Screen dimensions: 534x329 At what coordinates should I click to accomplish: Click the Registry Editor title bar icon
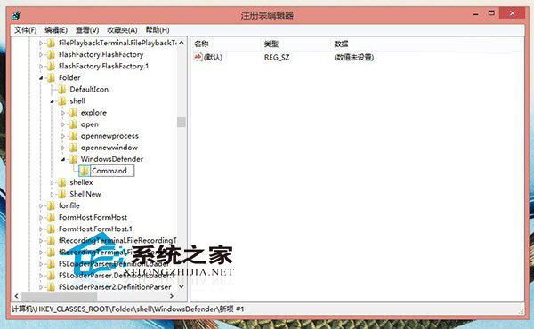pyautogui.click(x=16, y=15)
